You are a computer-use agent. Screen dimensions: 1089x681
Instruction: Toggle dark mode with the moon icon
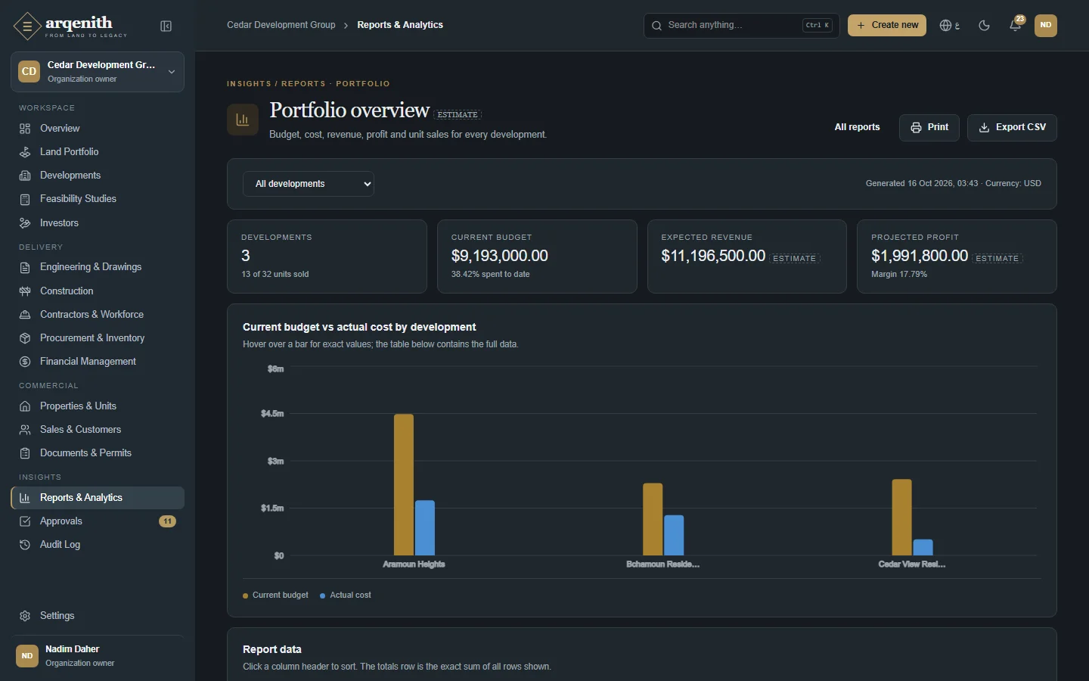tap(984, 26)
